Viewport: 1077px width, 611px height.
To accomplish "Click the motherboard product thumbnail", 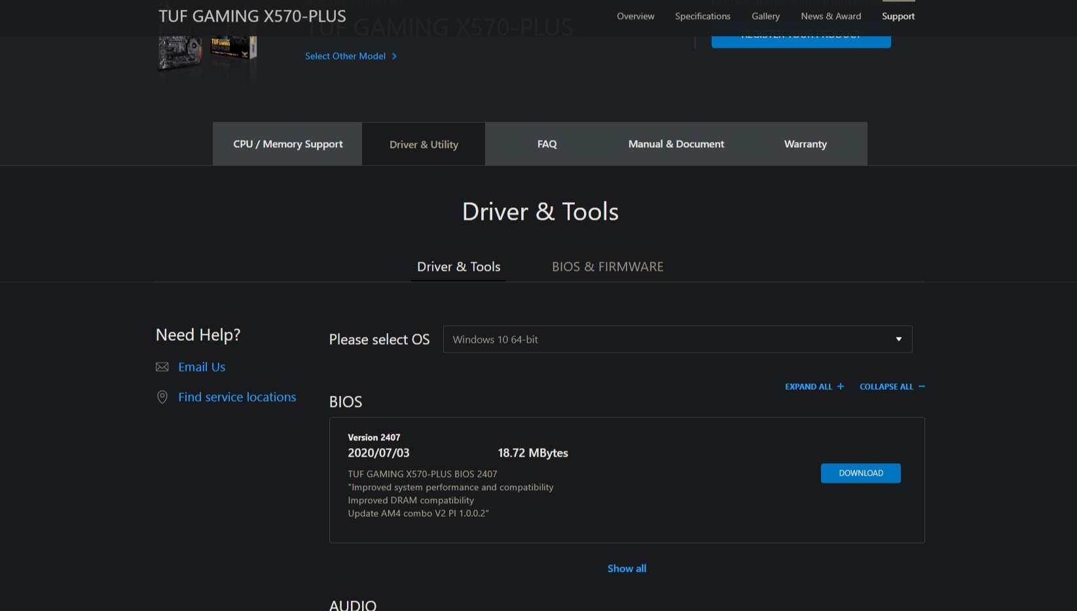I will pyautogui.click(x=180, y=52).
